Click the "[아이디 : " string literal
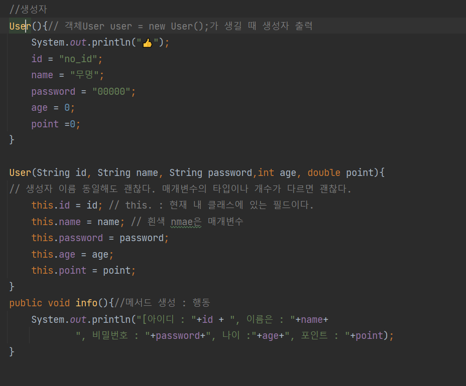466x386 pixels. (x=166, y=319)
